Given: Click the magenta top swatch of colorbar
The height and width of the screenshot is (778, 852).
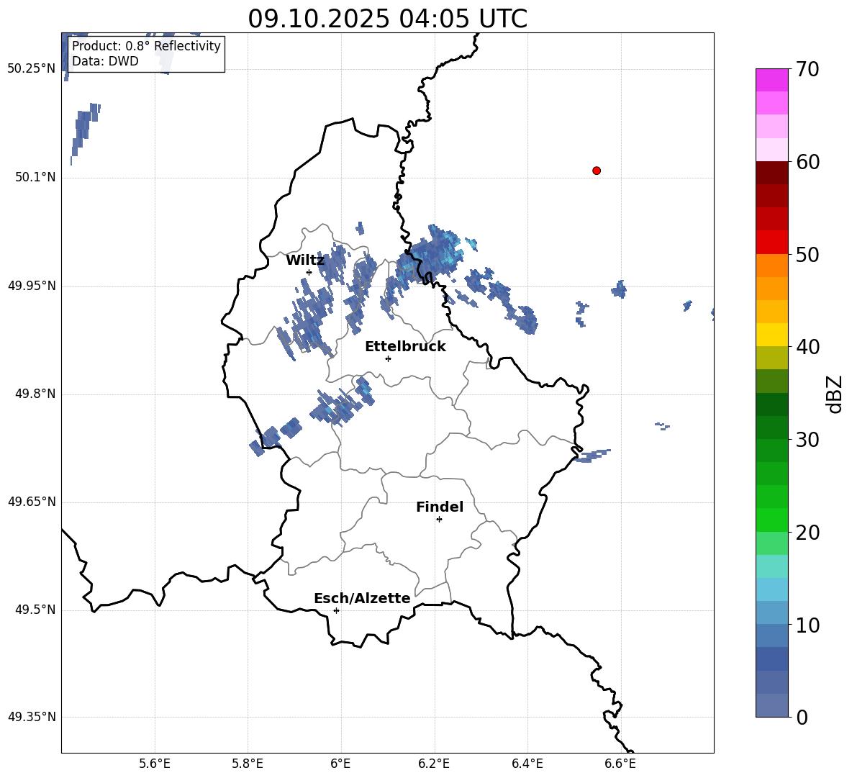Looking at the screenshot, I should tap(771, 80).
